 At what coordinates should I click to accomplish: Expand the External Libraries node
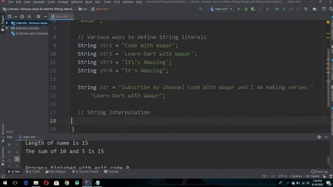[x=7, y=28]
